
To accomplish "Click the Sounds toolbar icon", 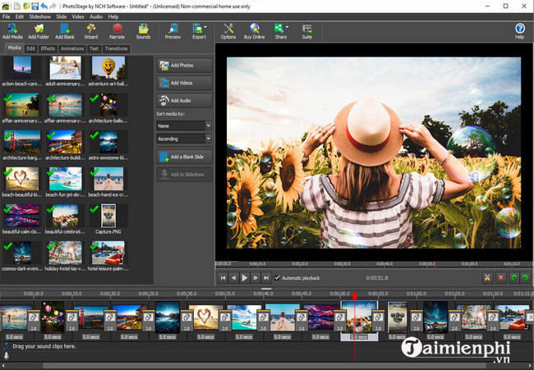I will coord(143,30).
